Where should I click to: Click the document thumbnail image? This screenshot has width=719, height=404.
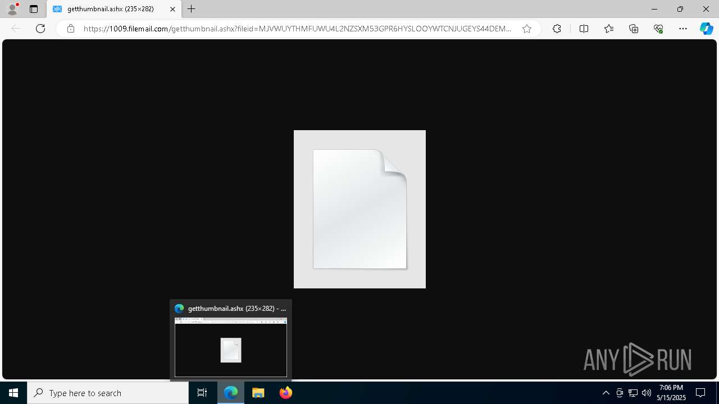pyautogui.click(x=359, y=209)
